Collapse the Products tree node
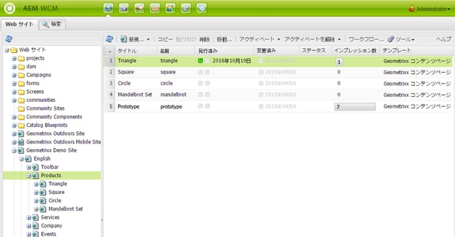The height and width of the screenshot is (237, 455). click(29, 176)
